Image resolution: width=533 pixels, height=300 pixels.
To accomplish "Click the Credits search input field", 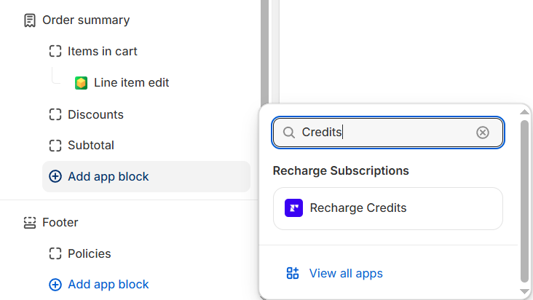I will point(388,133).
